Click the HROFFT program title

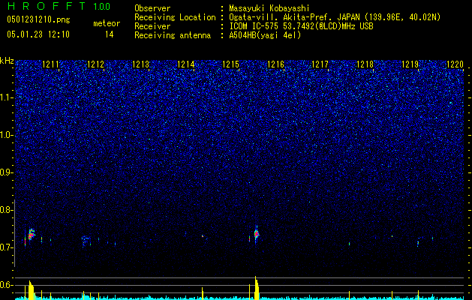point(47,6)
